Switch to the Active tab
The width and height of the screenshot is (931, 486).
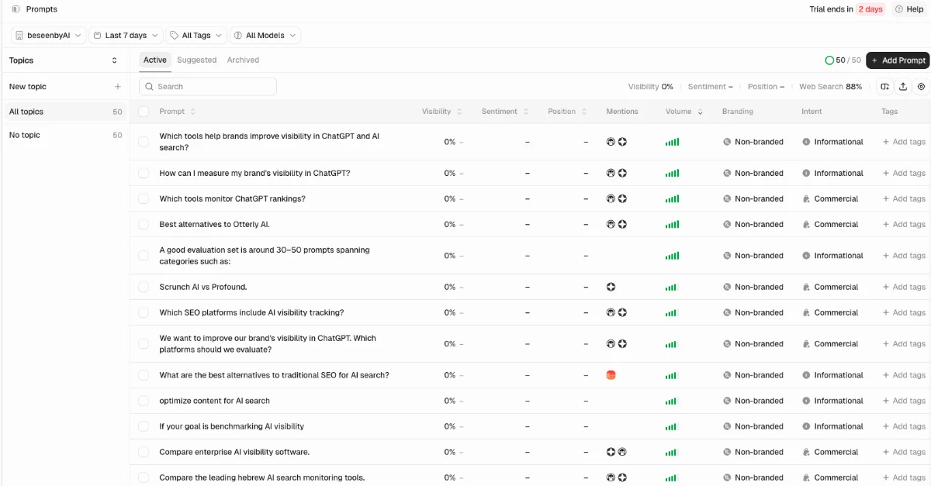tap(155, 60)
